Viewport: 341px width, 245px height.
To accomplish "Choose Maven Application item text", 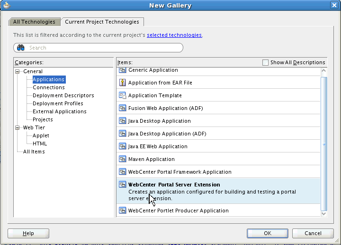I will pos(152,159).
